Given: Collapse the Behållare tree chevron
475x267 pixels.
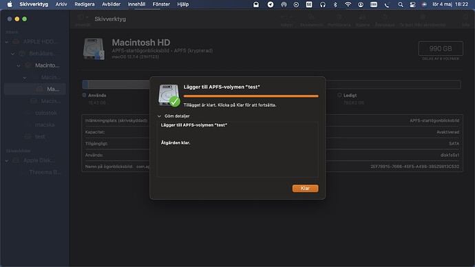Looking at the screenshot, I should click(x=12, y=54).
